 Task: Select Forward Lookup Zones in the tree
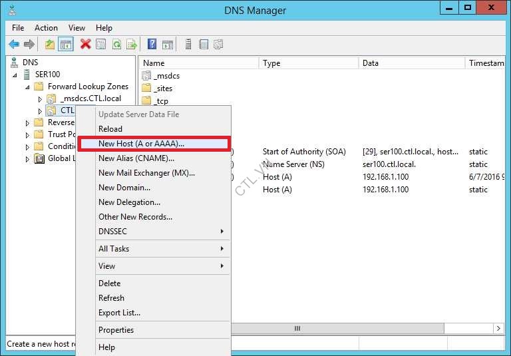coord(88,87)
